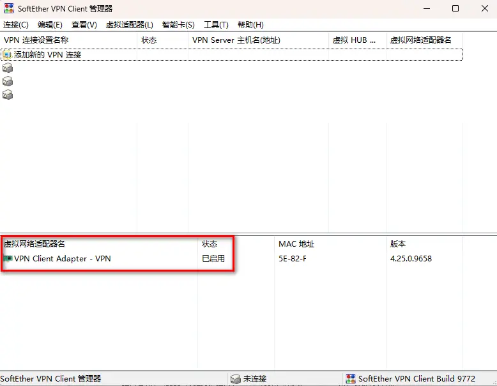The image size is (497, 386).
Task: Click the green VPN Client Adapter network card icon
Action: coord(8,258)
